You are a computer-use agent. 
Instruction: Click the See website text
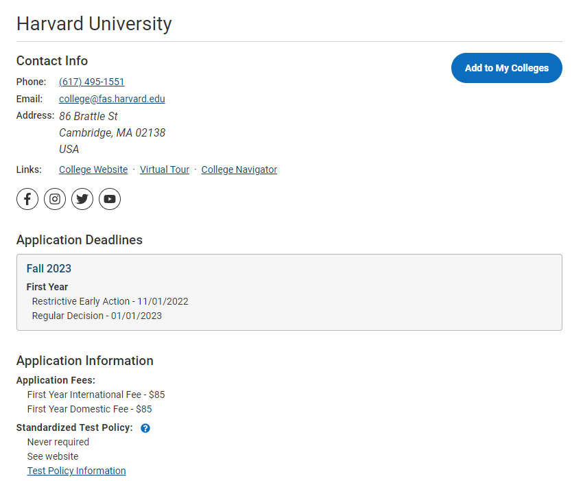coord(53,456)
